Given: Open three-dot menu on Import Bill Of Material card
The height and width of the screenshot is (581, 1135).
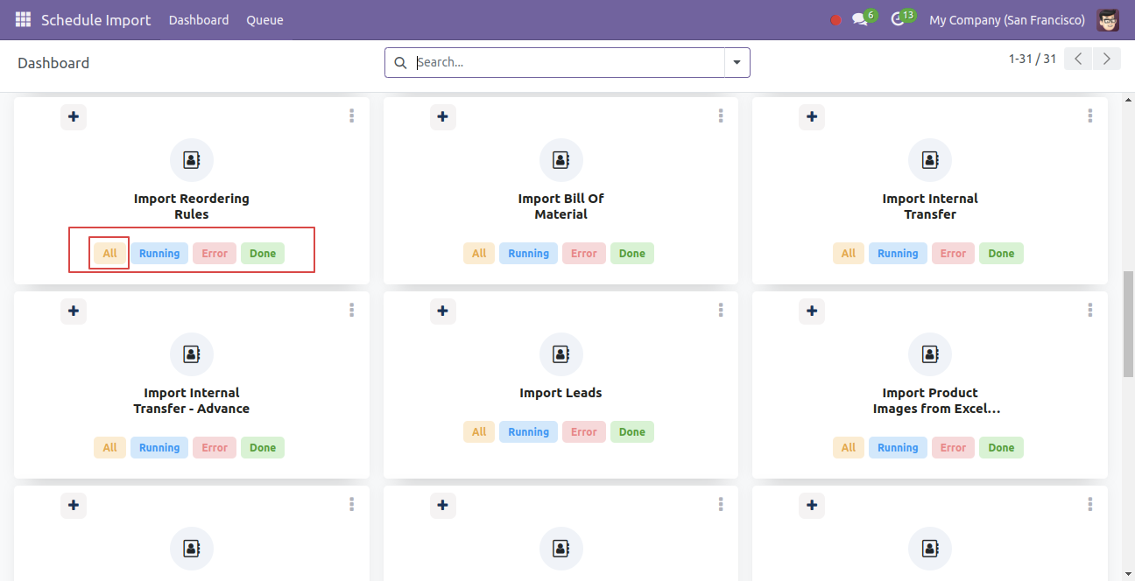Looking at the screenshot, I should 721,115.
